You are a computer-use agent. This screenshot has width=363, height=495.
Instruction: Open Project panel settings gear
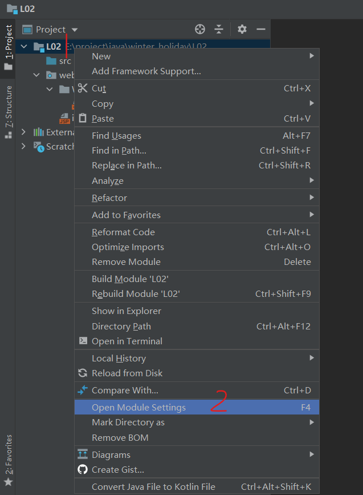[242, 29]
